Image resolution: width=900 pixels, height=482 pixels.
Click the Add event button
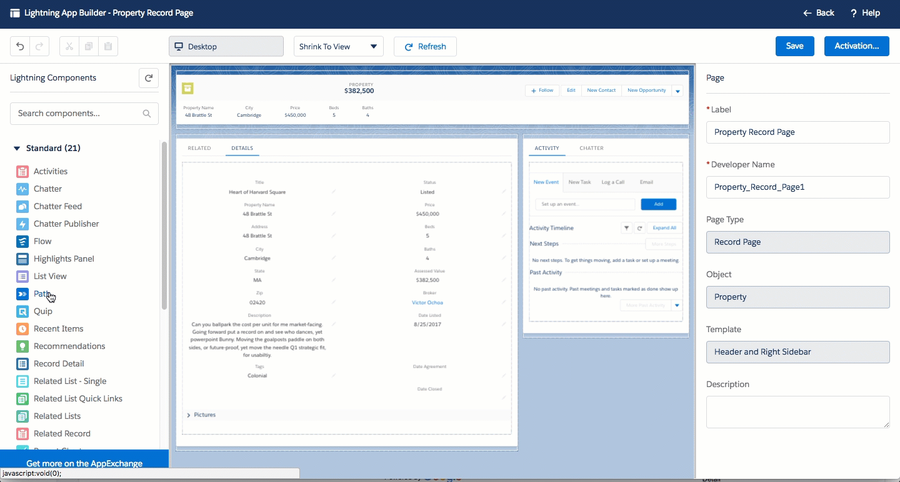point(658,204)
